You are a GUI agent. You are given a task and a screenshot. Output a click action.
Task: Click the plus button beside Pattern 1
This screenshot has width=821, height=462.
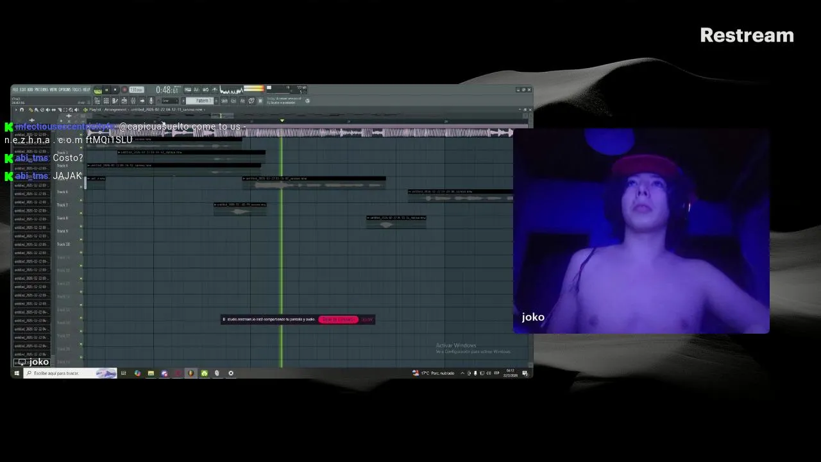(216, 101)
